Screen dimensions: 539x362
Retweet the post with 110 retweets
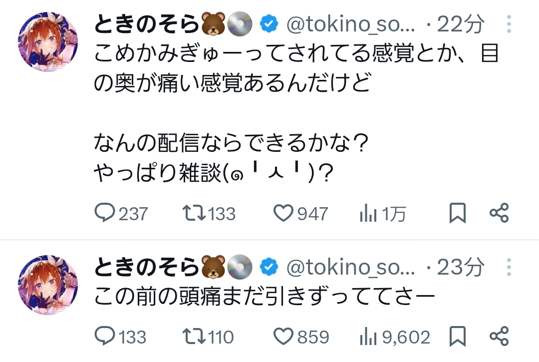pyautogui.click(x=194, y=337)
